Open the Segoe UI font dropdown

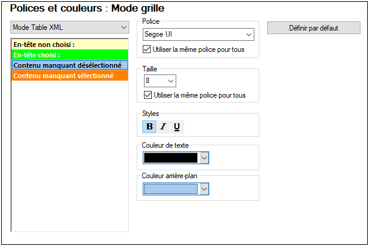[248, 35]
